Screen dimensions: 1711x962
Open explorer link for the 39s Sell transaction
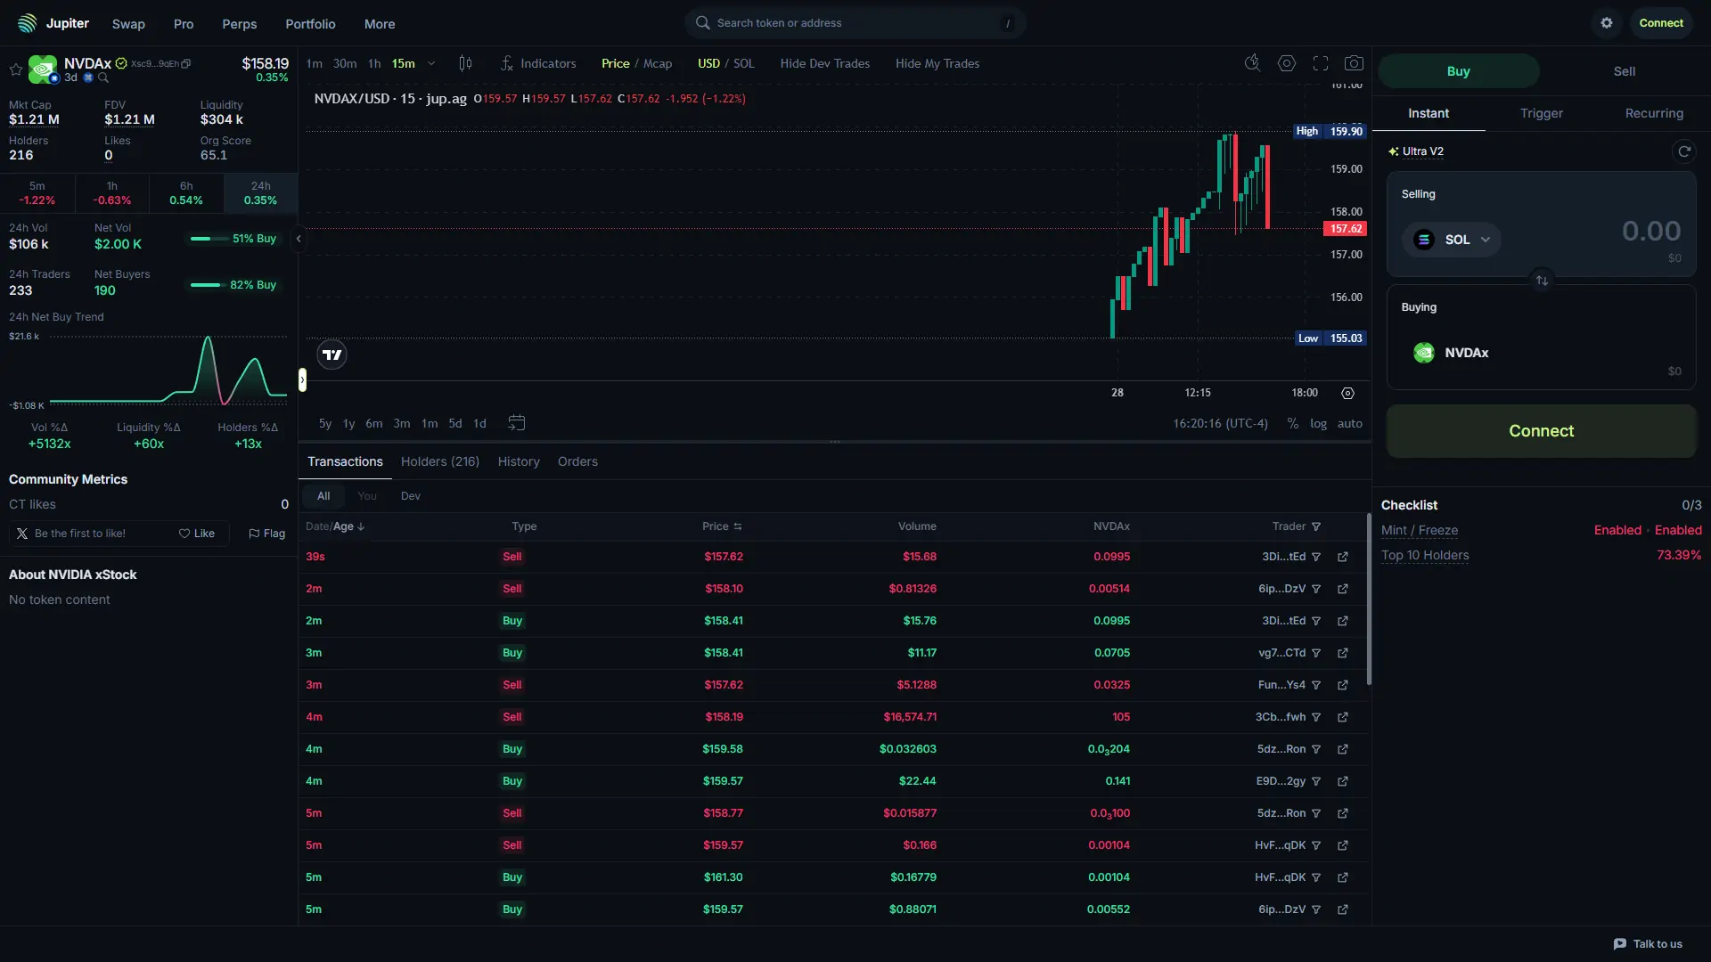[x=1343, y=557]
